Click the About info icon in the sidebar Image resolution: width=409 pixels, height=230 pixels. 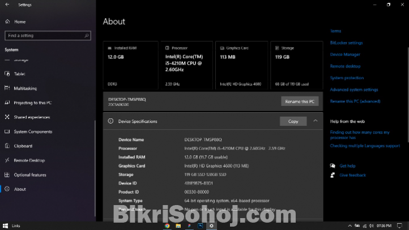7,189
